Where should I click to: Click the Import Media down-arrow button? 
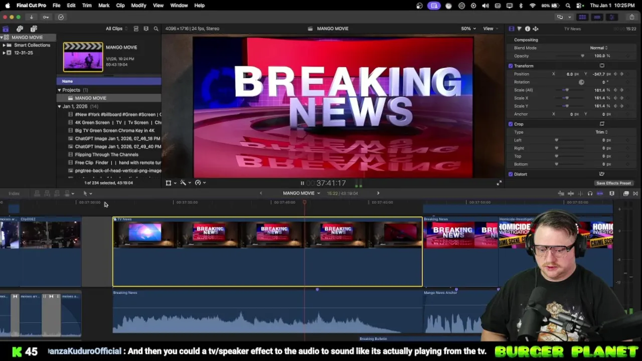point(31,17)
